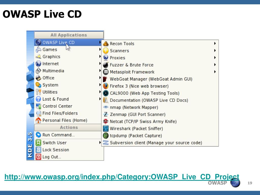Expand the Metasploit Framework submenu arrow
The width and height of the screenshot is (260, 195).
point(215,72)
